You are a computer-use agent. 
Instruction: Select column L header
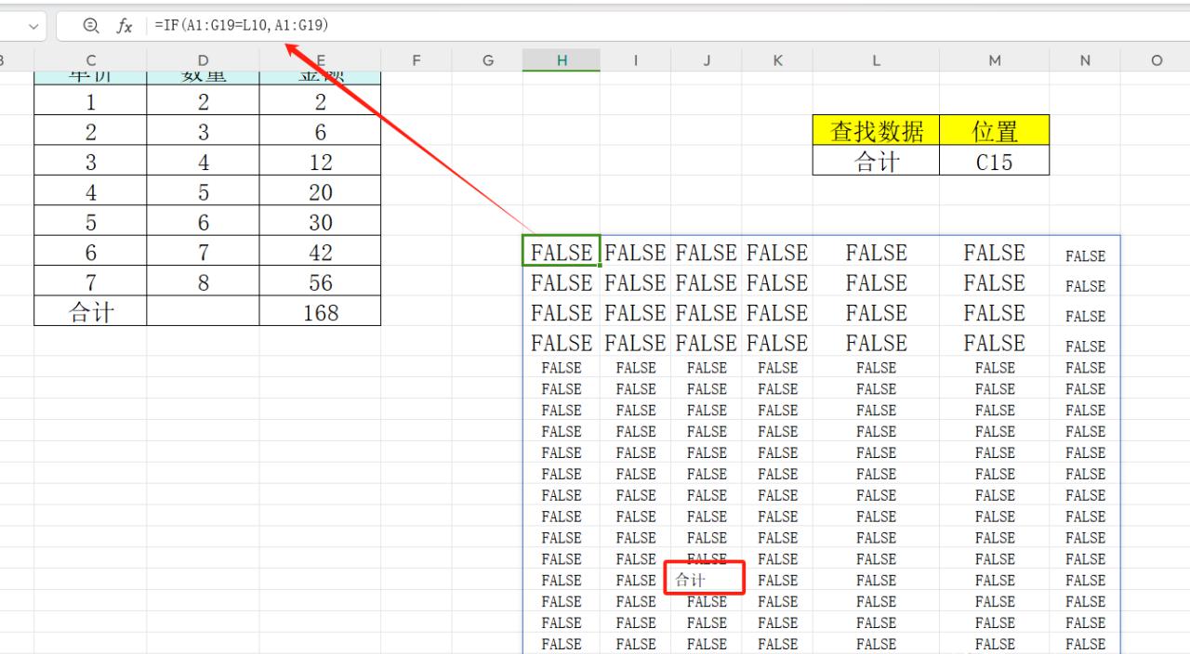coord(876,60)
